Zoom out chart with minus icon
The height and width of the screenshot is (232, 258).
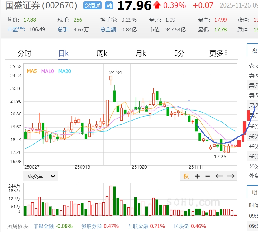[208, 176]
